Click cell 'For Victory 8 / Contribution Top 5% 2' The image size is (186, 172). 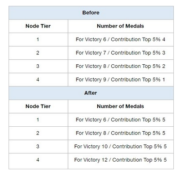pos(121,66)
